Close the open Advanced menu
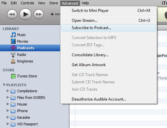 70,3
